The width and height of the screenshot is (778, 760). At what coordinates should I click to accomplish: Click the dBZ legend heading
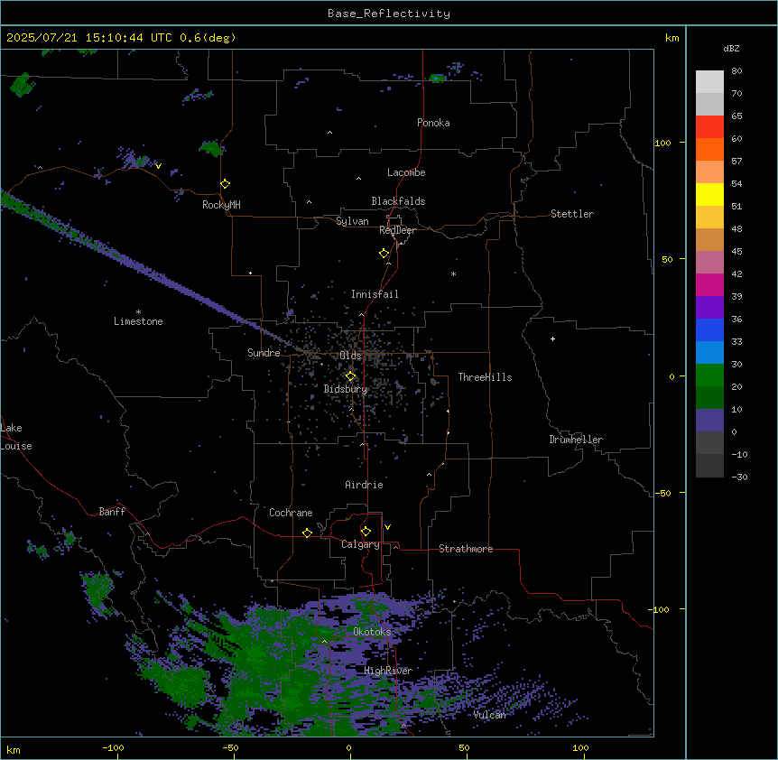(731, 49)
